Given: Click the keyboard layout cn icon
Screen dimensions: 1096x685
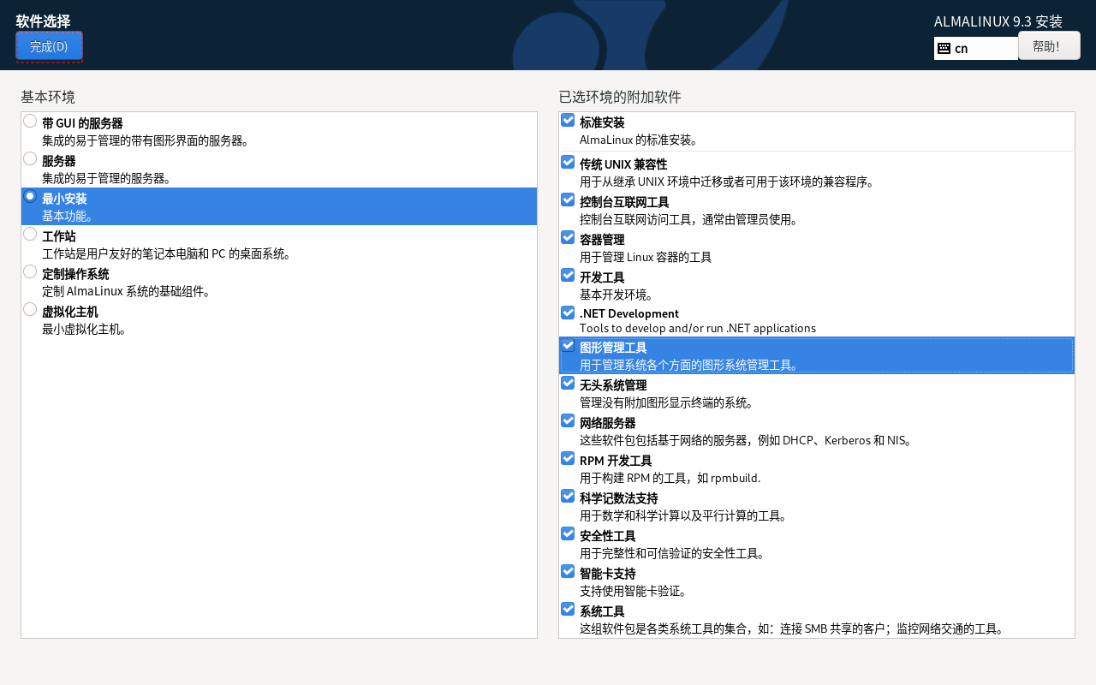Looking at the screenshot, I should 944,49.
